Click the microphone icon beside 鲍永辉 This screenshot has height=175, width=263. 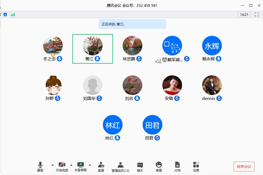(x=219, y=59)
